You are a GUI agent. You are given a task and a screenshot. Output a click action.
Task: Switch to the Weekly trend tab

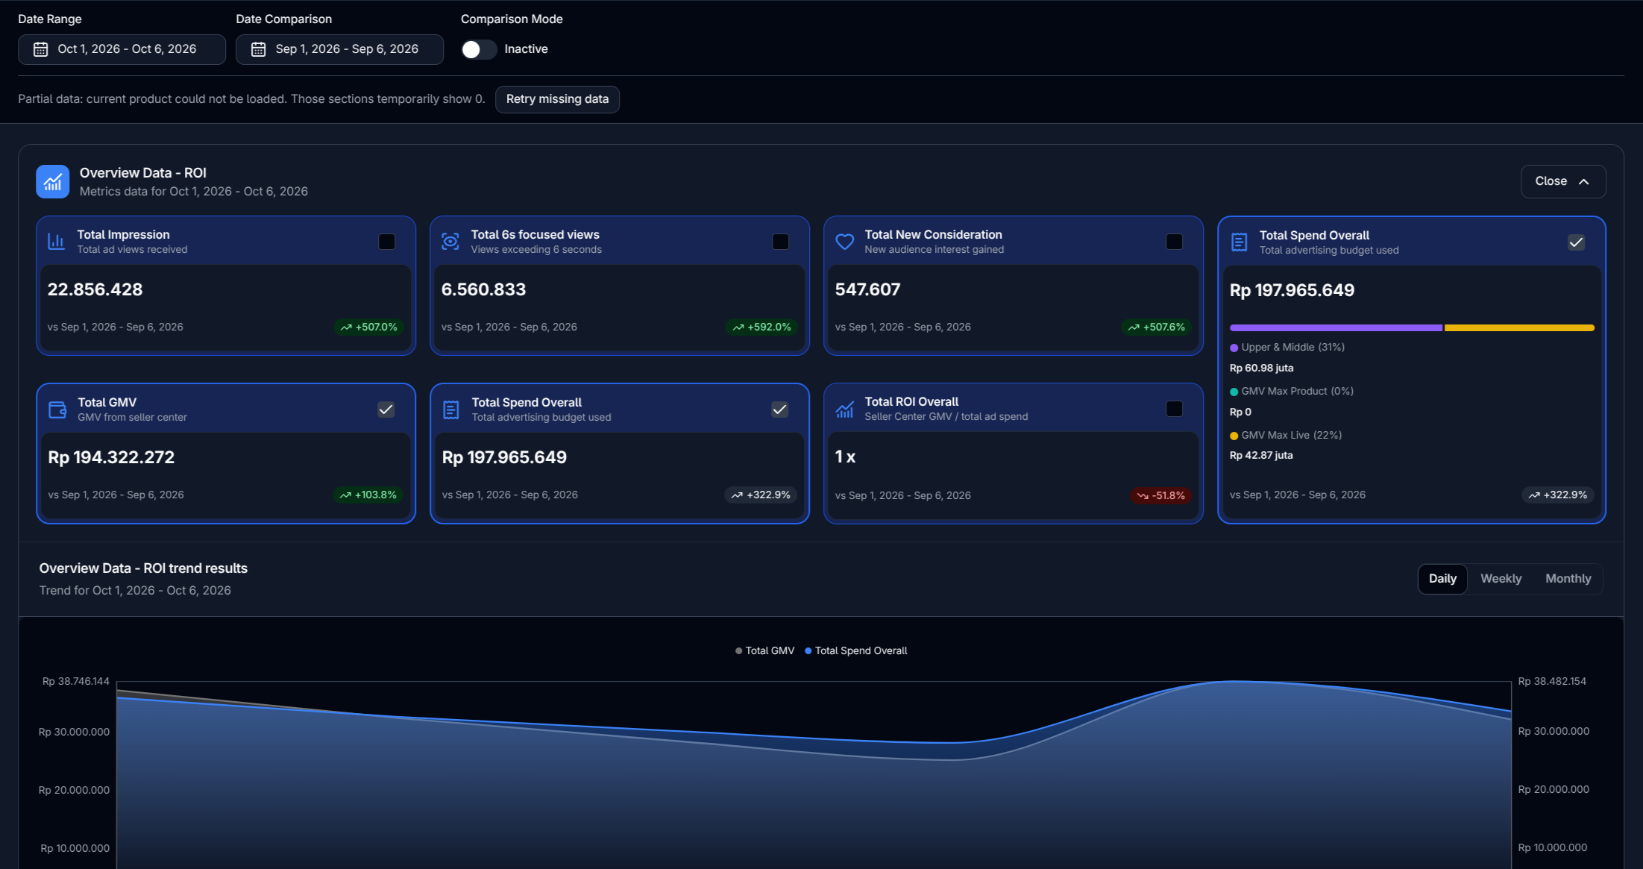1501,579
